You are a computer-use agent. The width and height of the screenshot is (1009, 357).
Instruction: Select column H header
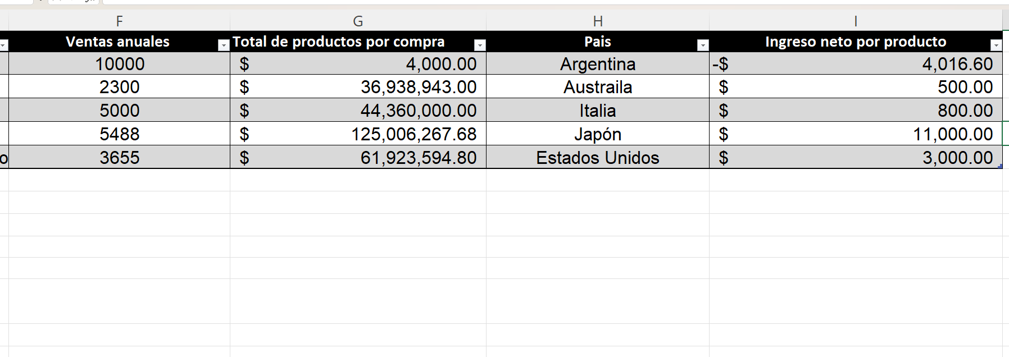pos(598,21)
